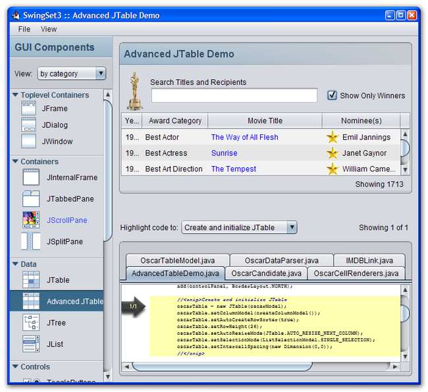Select the Best Actress table cell

coord(175,153)
